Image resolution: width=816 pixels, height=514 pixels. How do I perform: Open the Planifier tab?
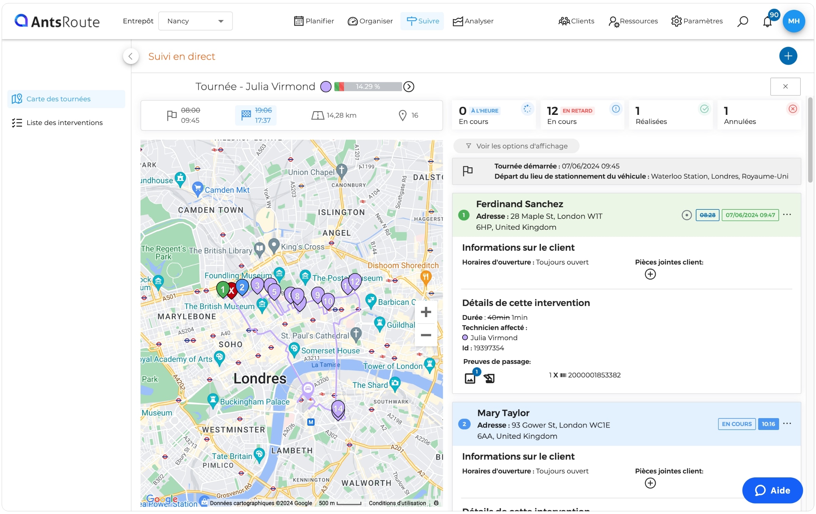[314, 21]
